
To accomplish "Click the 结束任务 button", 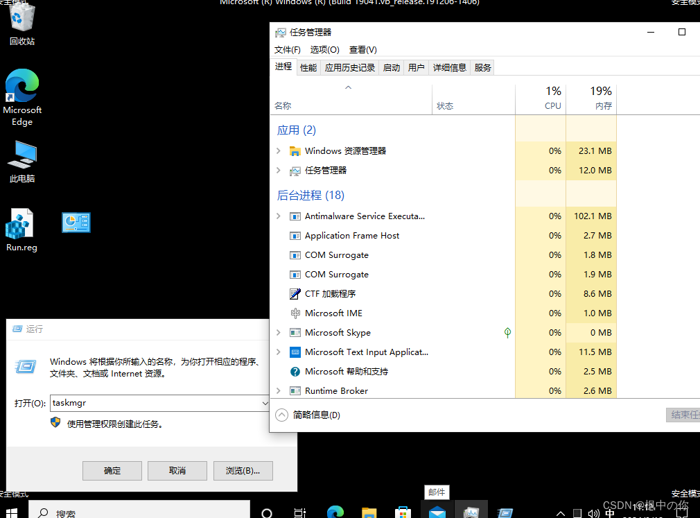I will click(x=683, y=415).
